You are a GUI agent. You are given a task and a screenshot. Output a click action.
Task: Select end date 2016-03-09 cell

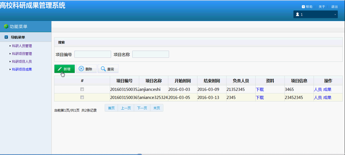[x=212, y=89]
